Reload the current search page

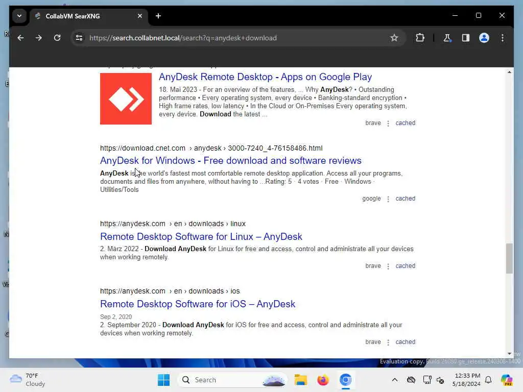(57, 38)
